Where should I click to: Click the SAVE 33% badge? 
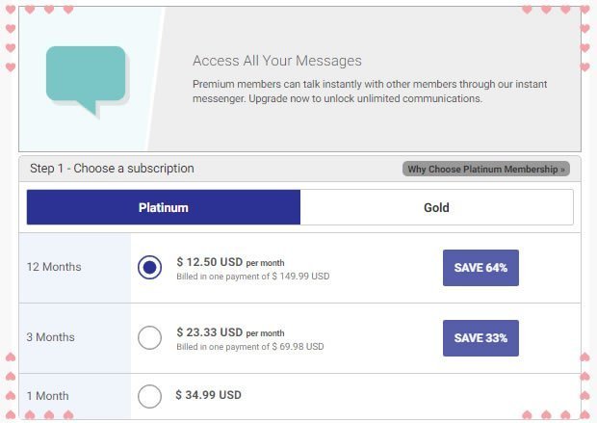[480, 338]
